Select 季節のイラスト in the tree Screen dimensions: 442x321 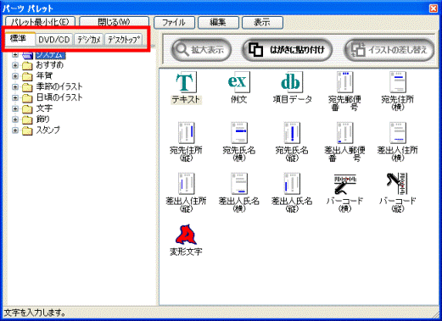tap(59, 87)
